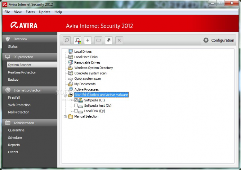Open Mail Protection
The image size is (241, 170).
click(x=19, y=112)
